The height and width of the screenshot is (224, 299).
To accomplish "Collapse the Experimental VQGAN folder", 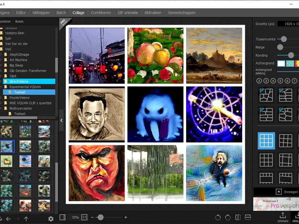I will (x=1, y=87).
